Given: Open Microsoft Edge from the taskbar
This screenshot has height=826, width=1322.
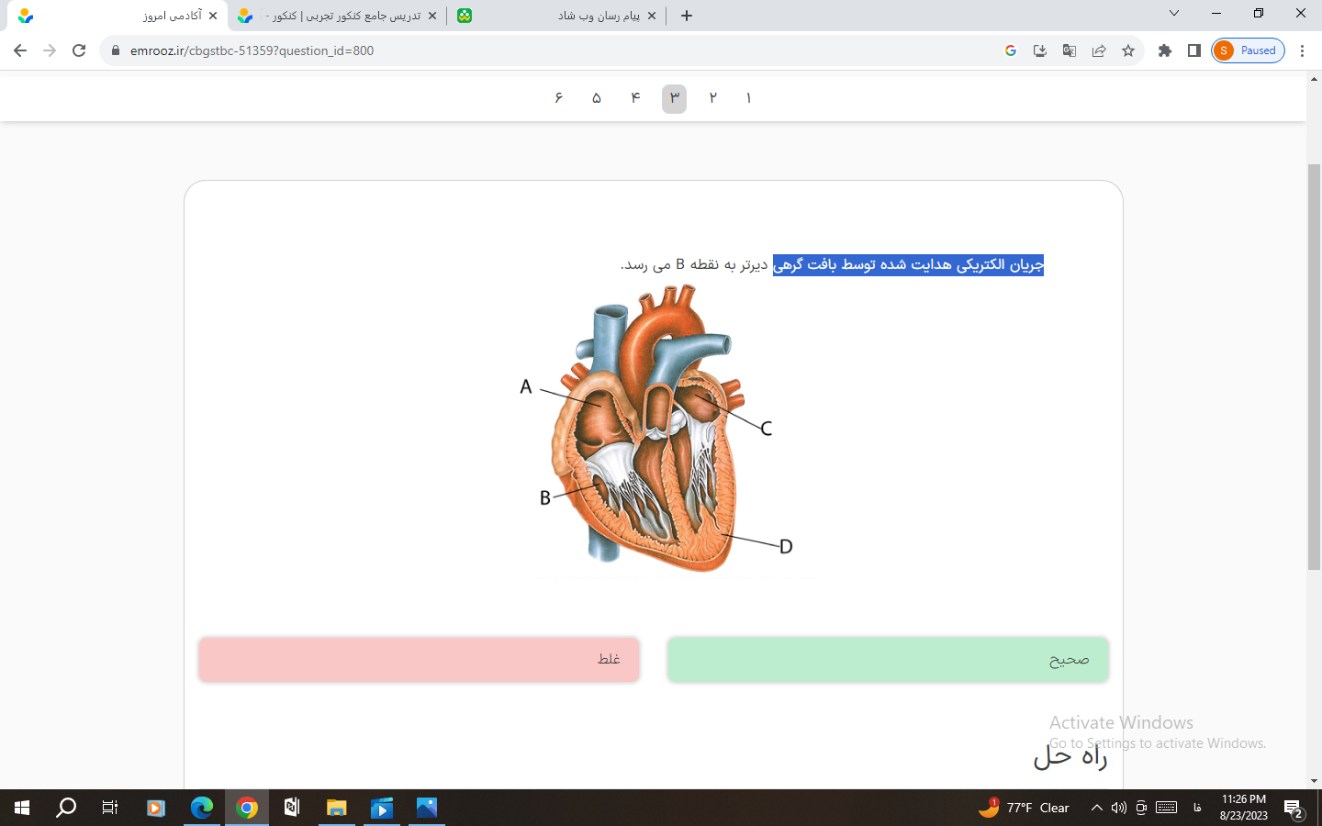Looking at the screenshot, I should (x=201, y=808).
